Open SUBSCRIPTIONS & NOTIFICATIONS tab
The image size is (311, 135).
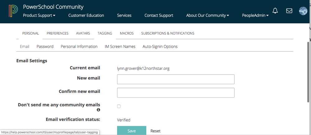point(168,33)
